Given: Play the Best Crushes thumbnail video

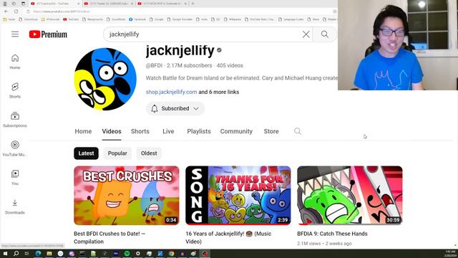Looking at the screenshot, I should (127, 196).
